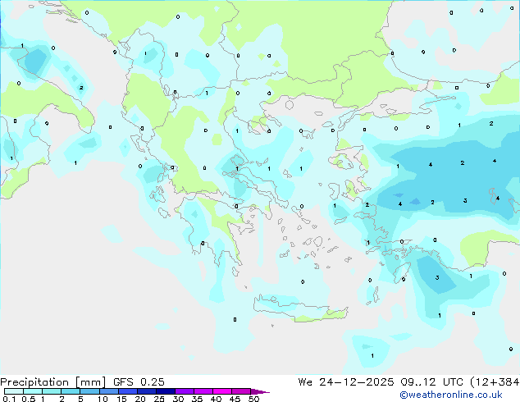Pick the 35–40 mm legend color box
The width and height of the screenshot is (520, 402).
click(203, 391)
